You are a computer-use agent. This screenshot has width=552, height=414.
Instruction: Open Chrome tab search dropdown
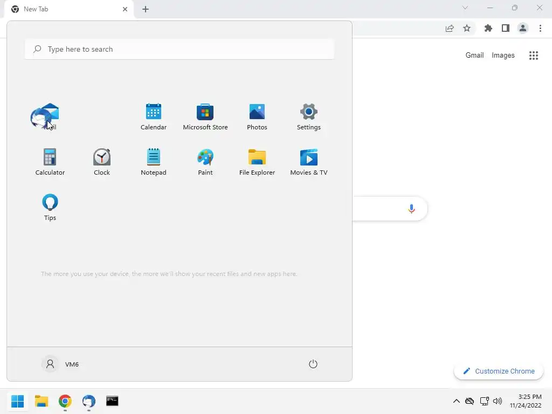point(465,8)
